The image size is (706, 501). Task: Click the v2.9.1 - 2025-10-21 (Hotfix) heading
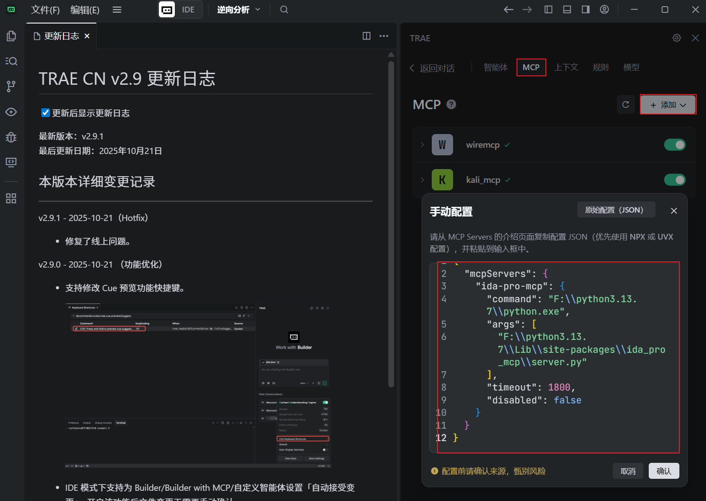(93, 218)
